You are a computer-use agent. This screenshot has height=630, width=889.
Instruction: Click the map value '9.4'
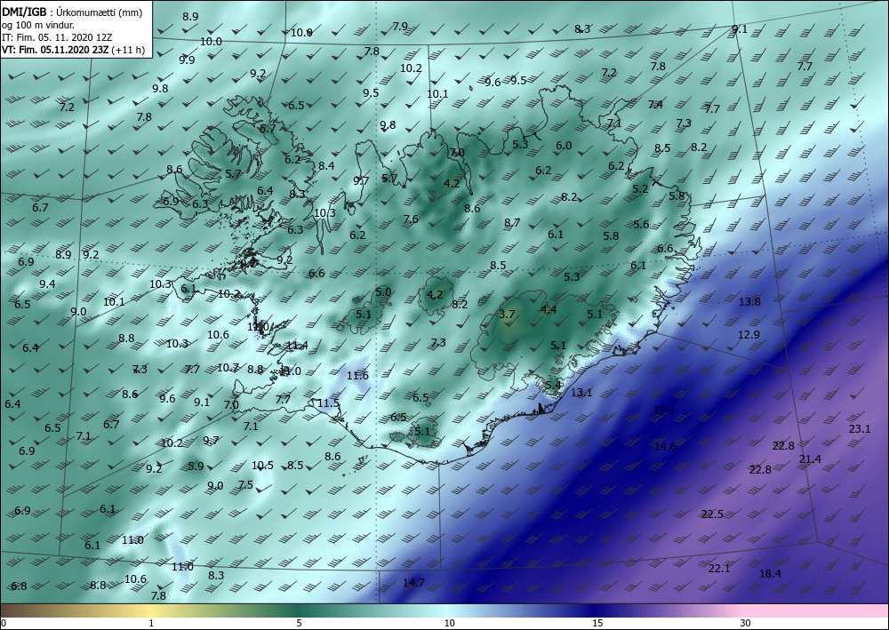pos(47,283)
